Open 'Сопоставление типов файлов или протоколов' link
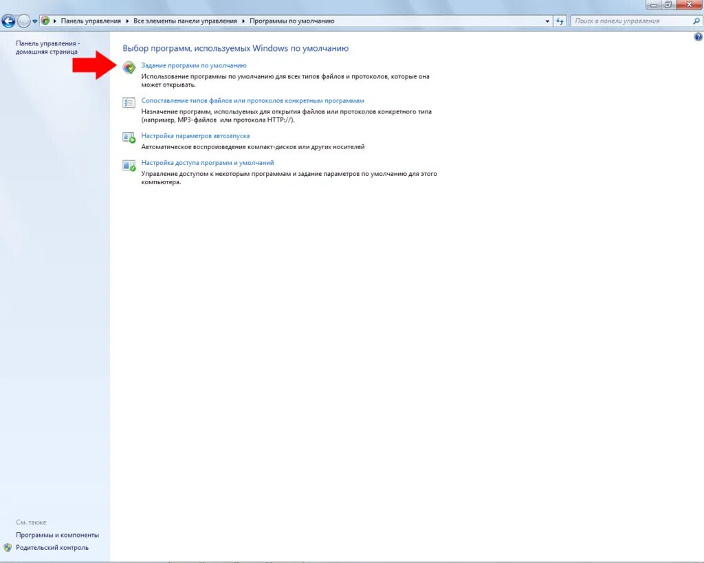Screen dimensions: 704x563 point(252,100)
